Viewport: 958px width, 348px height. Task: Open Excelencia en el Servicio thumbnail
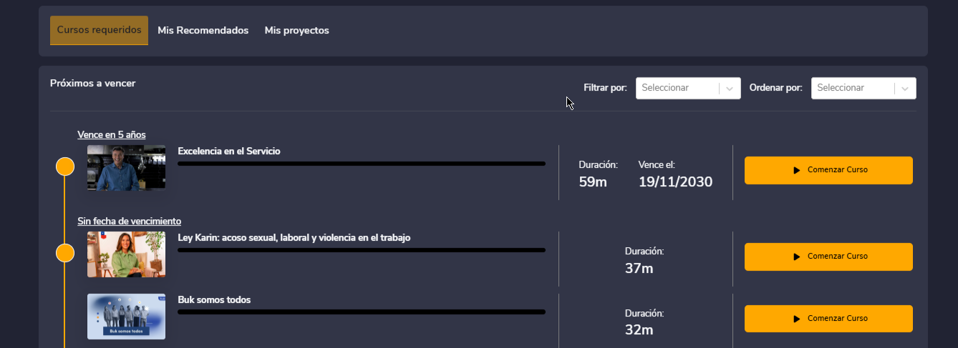point(126,168)
